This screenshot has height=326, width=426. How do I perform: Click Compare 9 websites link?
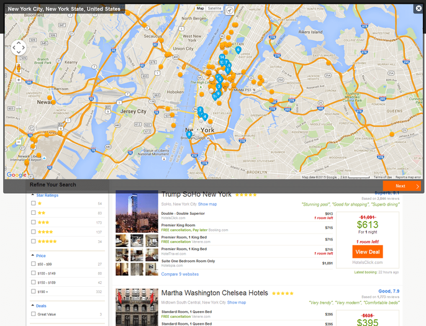(x=180, y=274)
